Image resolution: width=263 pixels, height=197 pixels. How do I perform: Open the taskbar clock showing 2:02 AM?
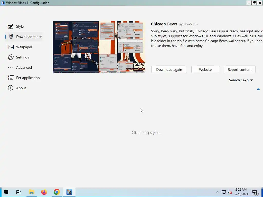(241, 192)
